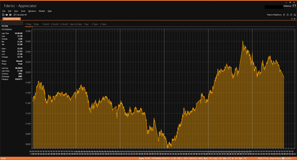The height and width of the screenshot is (160, 297).
Task: Open the Fderivs platform 'fi' icon
Action: pos(291,15)
